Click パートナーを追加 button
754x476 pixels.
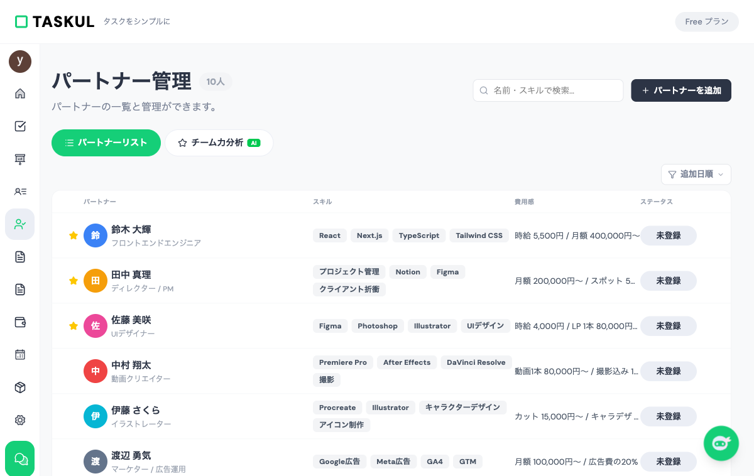(x=680, y=90)
